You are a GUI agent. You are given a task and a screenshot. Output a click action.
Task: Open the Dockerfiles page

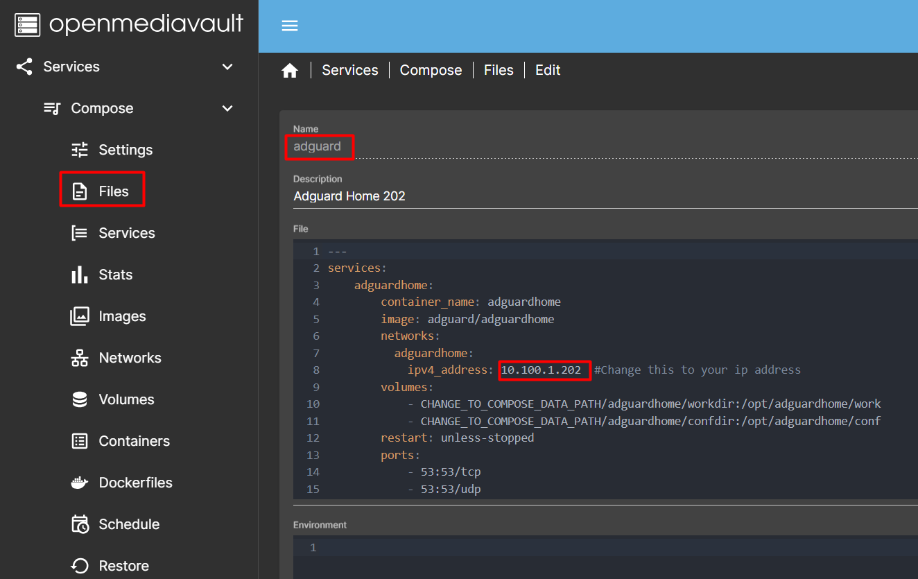coord(136,483)
